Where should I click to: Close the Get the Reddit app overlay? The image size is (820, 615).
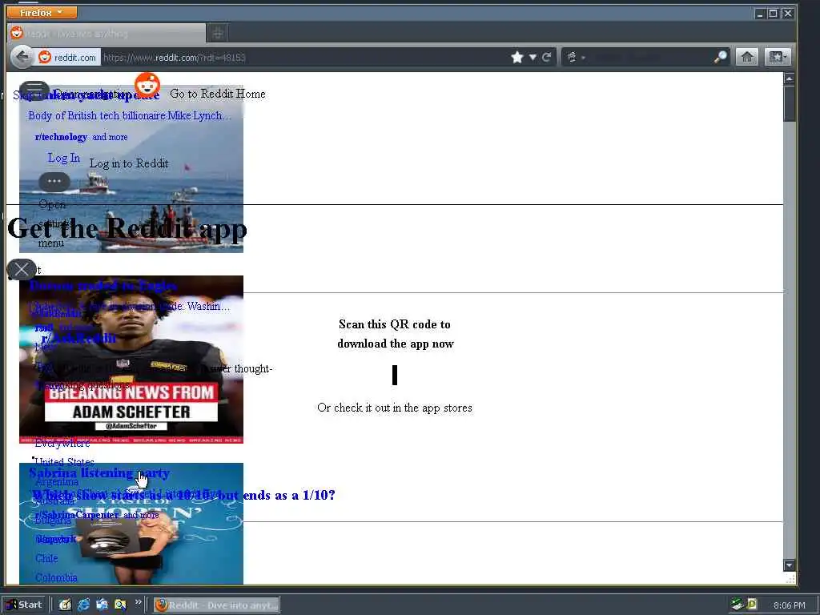[22, 269]
